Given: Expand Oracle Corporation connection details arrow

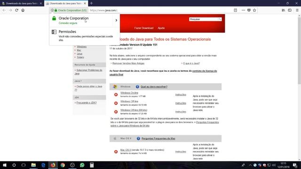Looking at the screenshot, I should pos(116,20).
